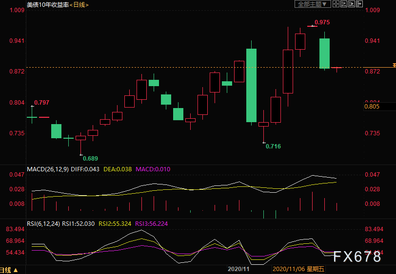Click the chart axis play-forward icon

pyautogui.click(x=352, y=4)
